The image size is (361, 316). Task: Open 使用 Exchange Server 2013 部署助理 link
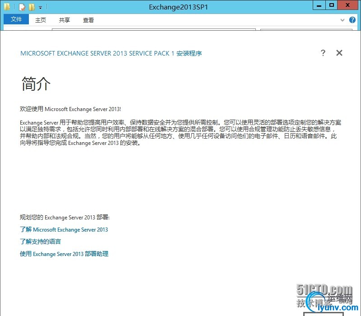pyautogui.click(x=64, y=254)
